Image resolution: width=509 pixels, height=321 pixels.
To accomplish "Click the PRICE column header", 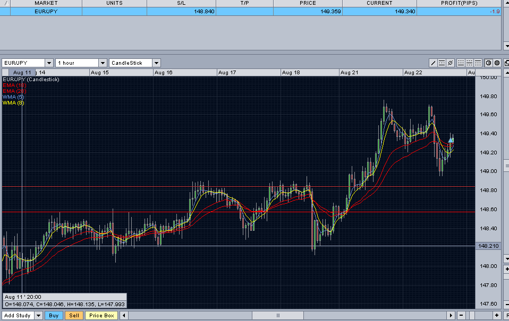I will point(308,3).
